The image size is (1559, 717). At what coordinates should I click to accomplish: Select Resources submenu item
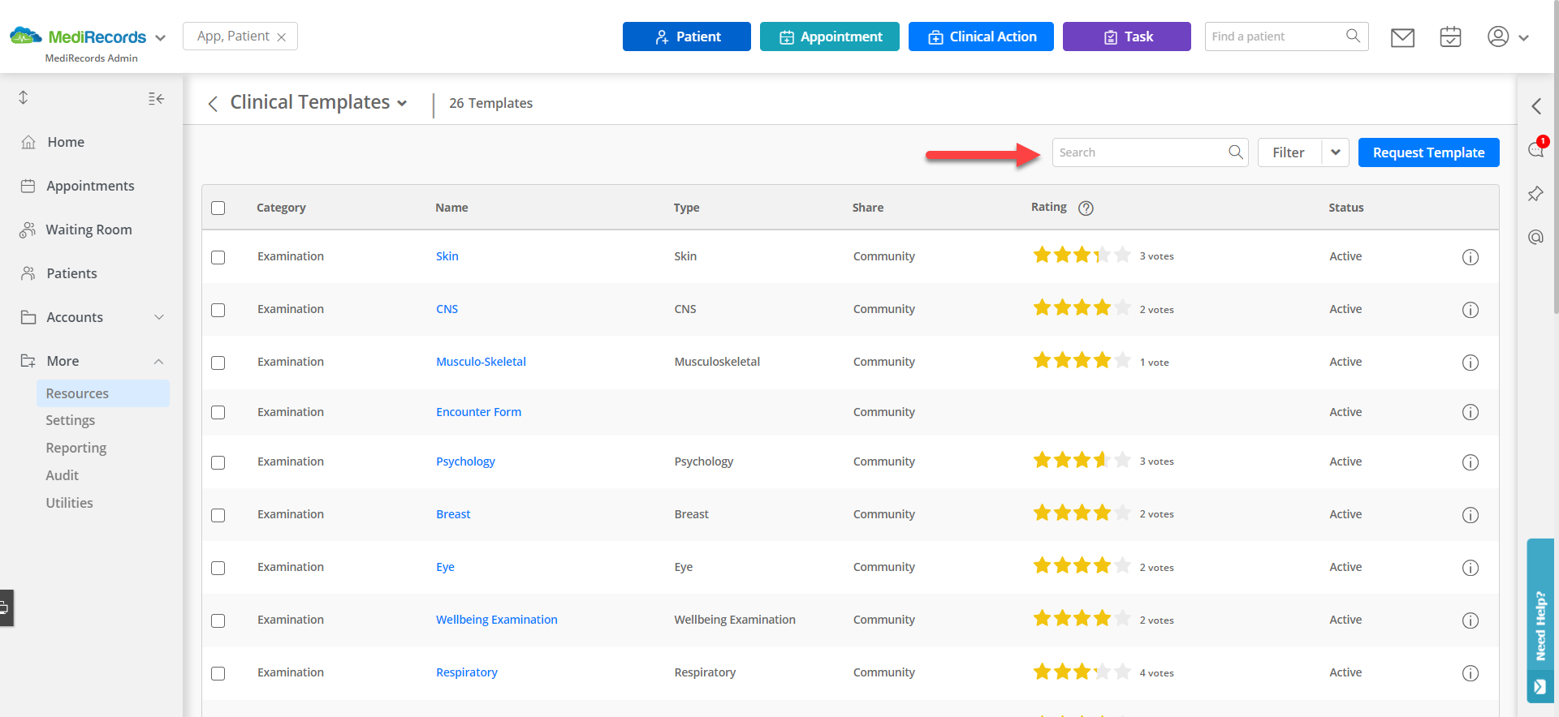[103, 393]
